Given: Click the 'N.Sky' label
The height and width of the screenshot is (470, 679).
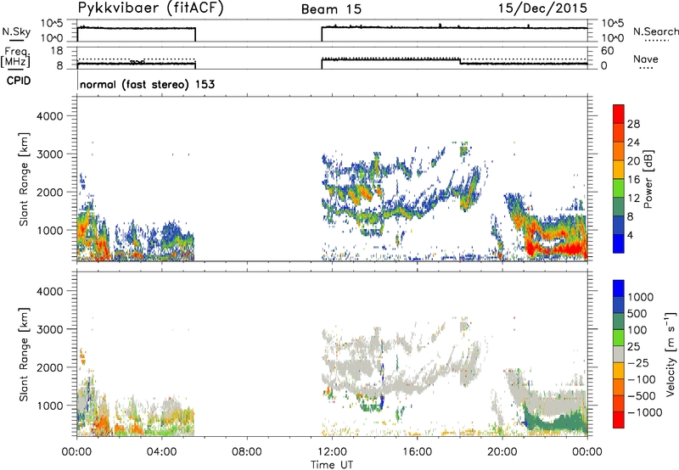Looking at the screenshot, I should tap(16, 31).
